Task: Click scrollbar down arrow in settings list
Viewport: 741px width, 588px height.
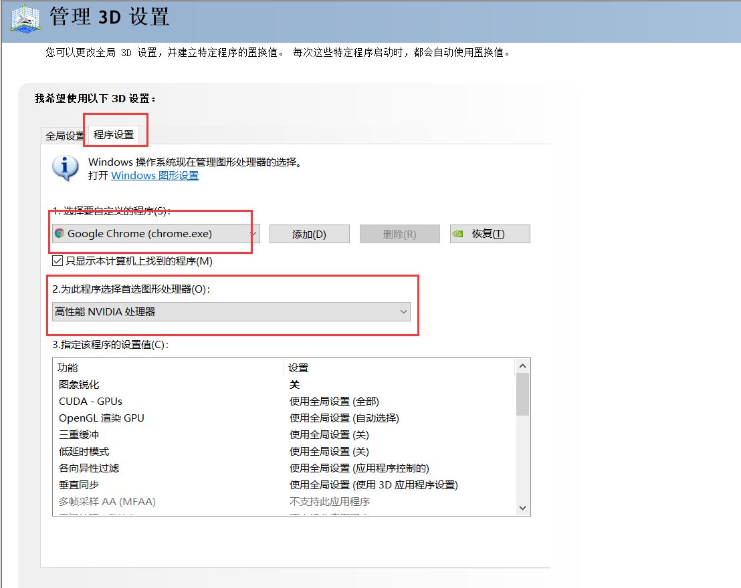Action: click(x=522, y=508)
